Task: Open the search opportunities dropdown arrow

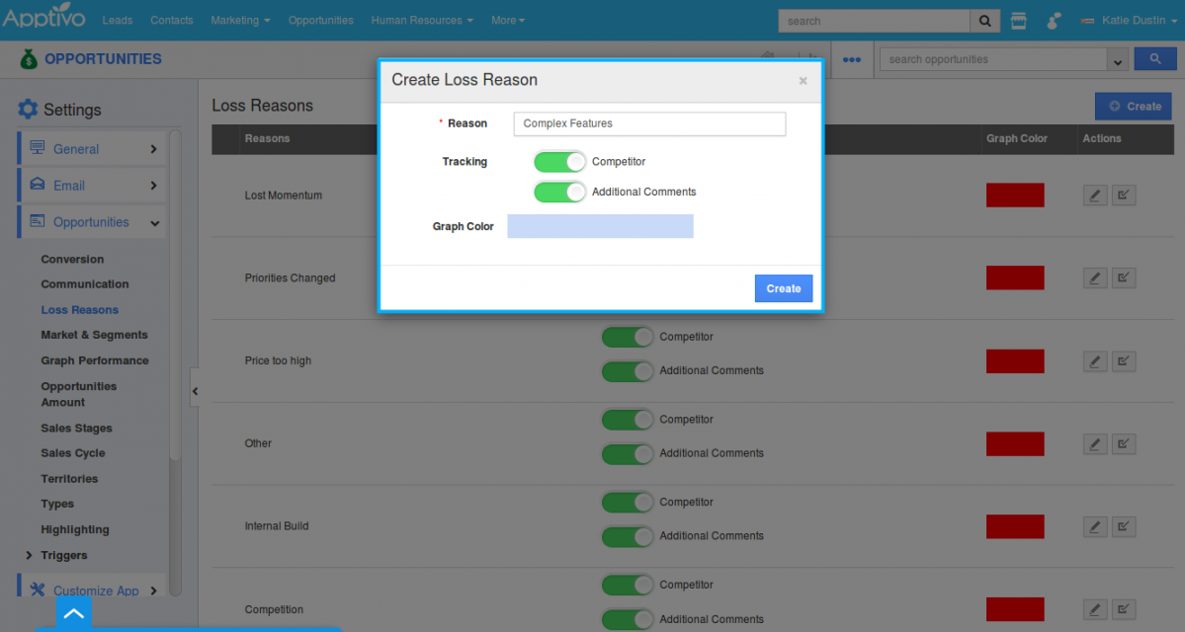Action: [x=1118, y=60]
